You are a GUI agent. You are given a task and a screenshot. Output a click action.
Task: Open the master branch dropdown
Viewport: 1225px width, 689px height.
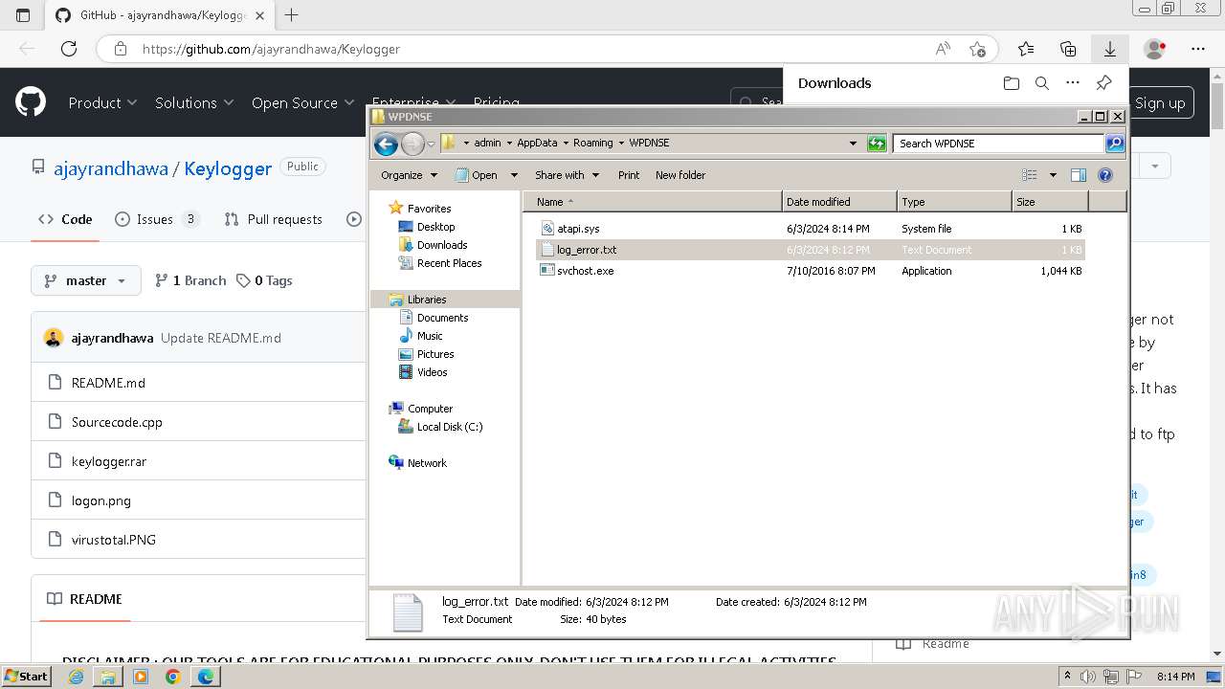point(86,280)
